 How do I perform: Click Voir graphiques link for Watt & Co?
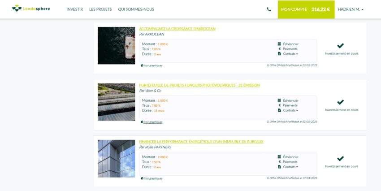(x=153, y=122)
